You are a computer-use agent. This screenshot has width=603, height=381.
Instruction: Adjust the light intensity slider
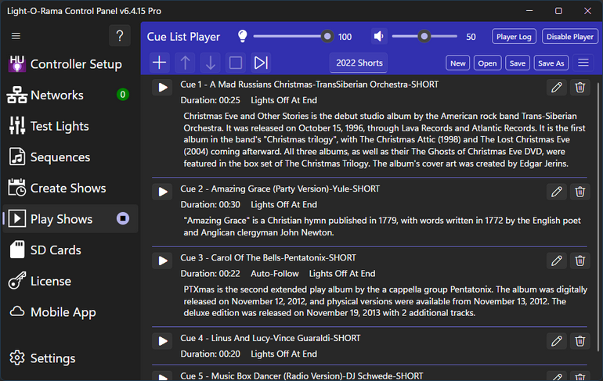pos(293,37)
